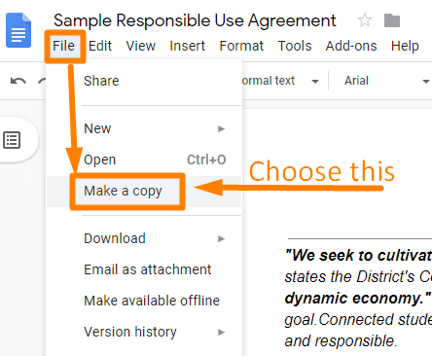The width and height of the screenshot is (432, 356).
Task: Open the File menu
Action: click(x=64, y=46)
